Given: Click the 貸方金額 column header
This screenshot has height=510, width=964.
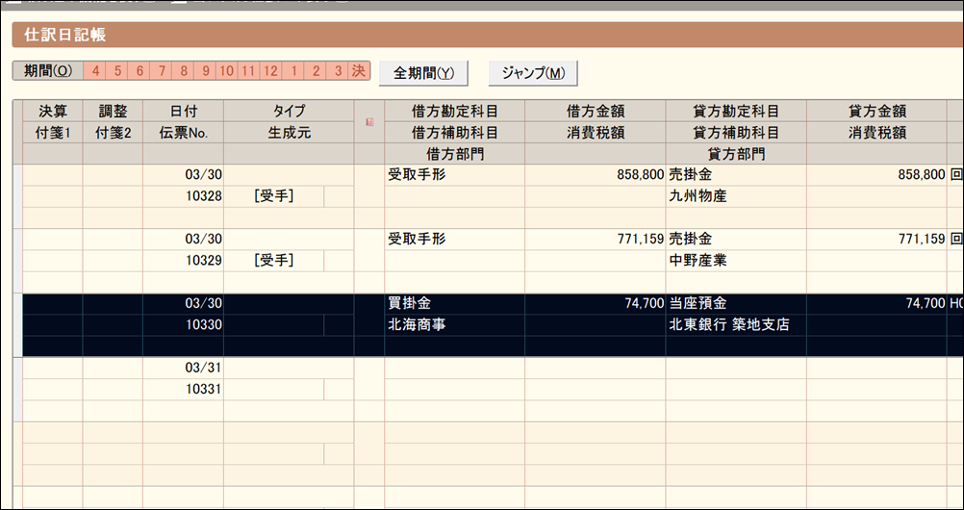Looking at the screenshot, I should pos(876,112).
